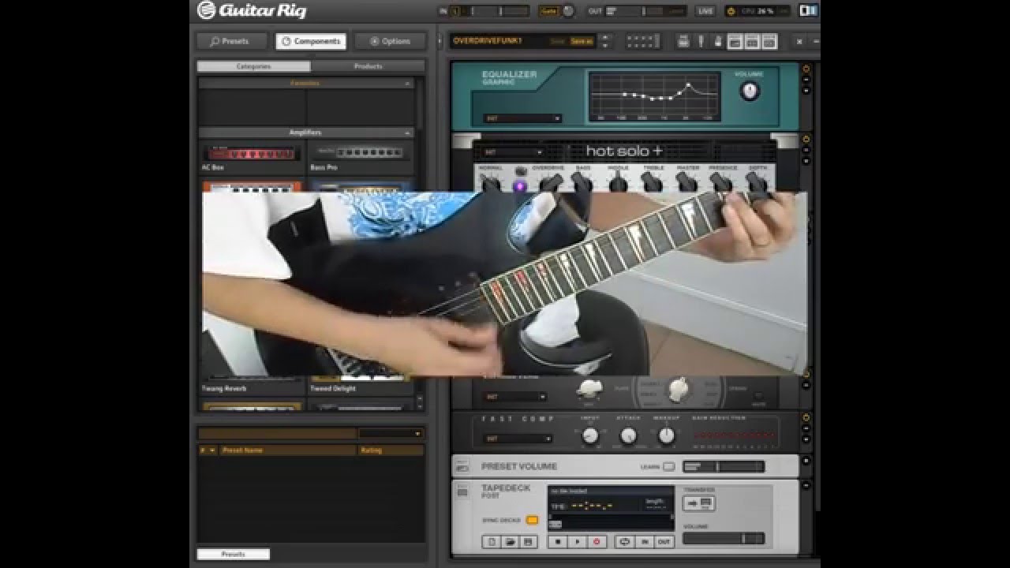Stop Tapedeck playback
Viewport: 1010px width, 568px height.
558,542
